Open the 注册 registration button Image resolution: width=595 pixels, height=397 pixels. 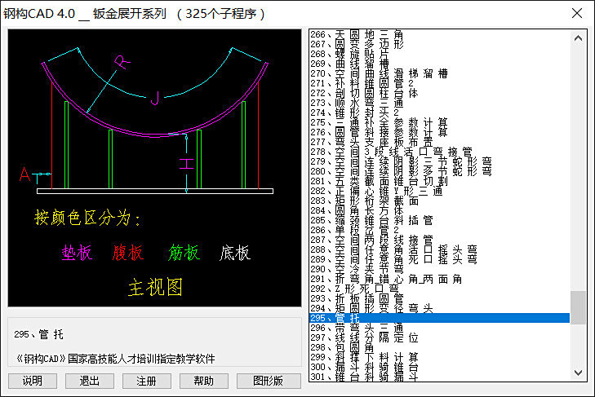pyautogui.click(x=147, y=381)
